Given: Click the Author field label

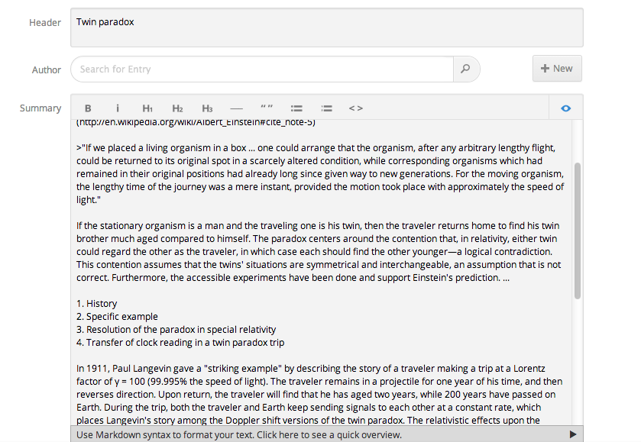Looking at the screenshot, I should click(47, 70).
